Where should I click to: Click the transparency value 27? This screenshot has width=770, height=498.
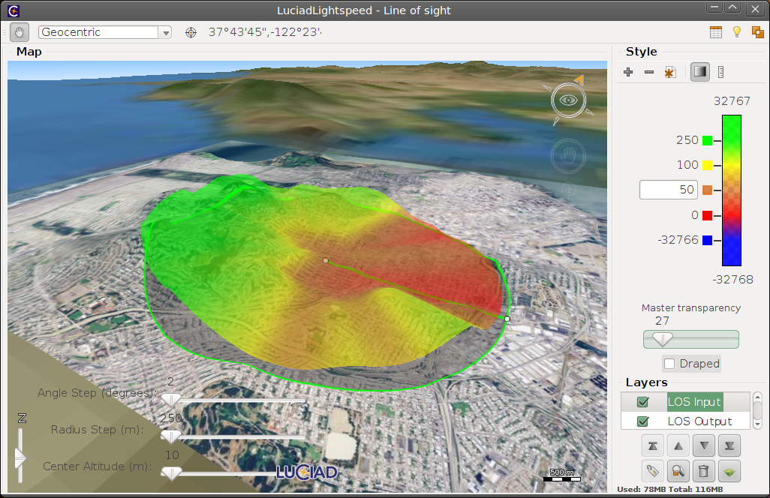[x=662, y=321]
